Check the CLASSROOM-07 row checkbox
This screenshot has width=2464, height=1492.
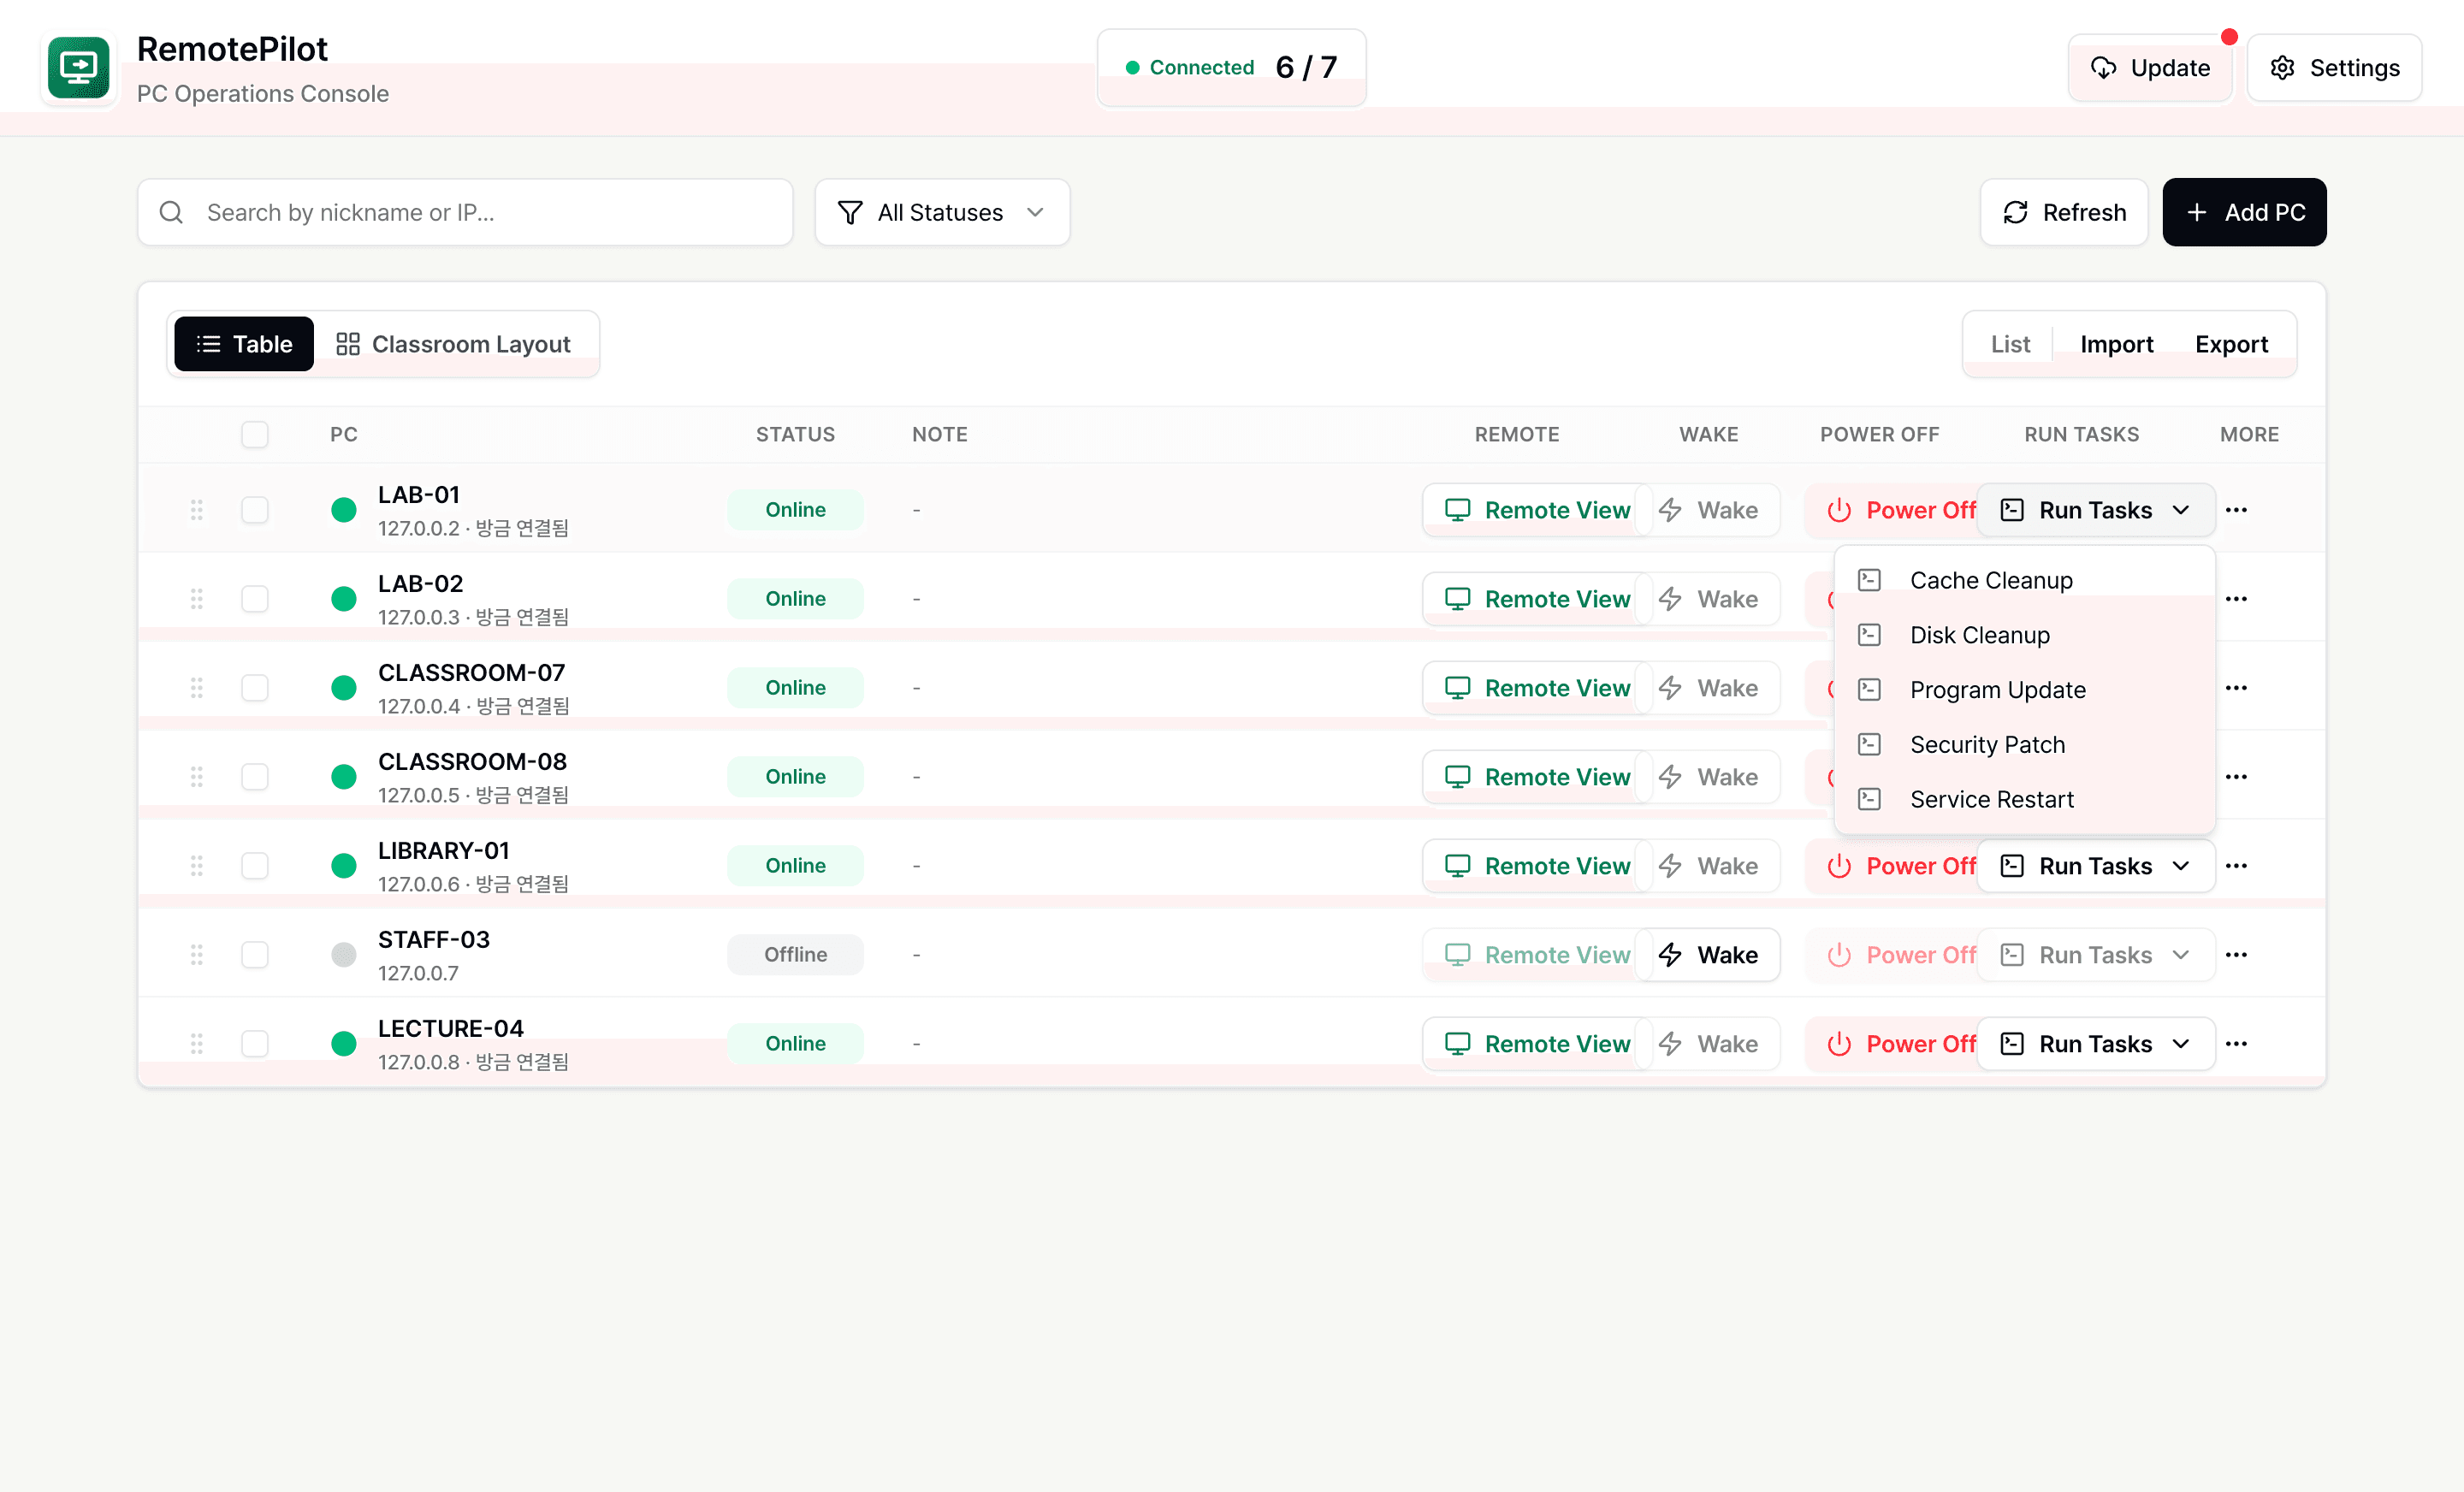(x=255, y=688)
